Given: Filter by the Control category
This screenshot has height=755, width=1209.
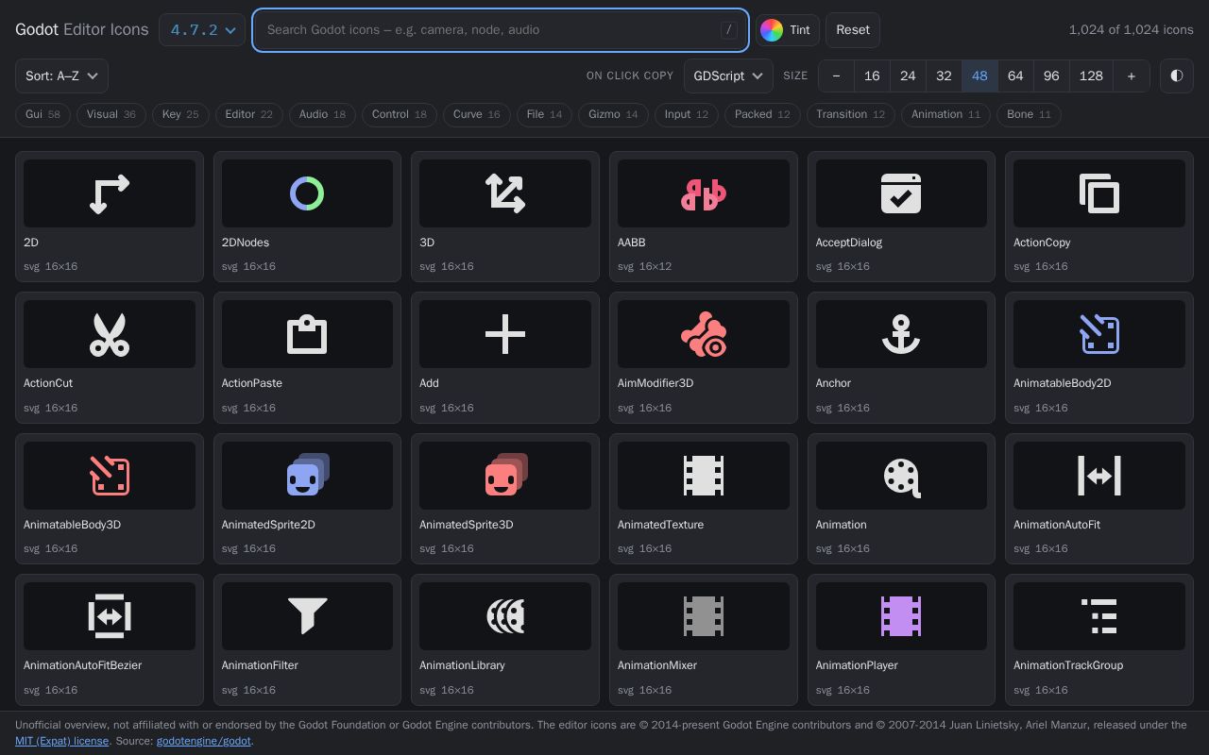Looking at the screenshot, I should coord(400,114).
